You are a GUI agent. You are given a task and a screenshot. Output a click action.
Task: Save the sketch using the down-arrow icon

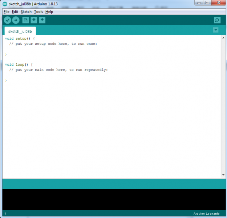(x=42, y=20)
